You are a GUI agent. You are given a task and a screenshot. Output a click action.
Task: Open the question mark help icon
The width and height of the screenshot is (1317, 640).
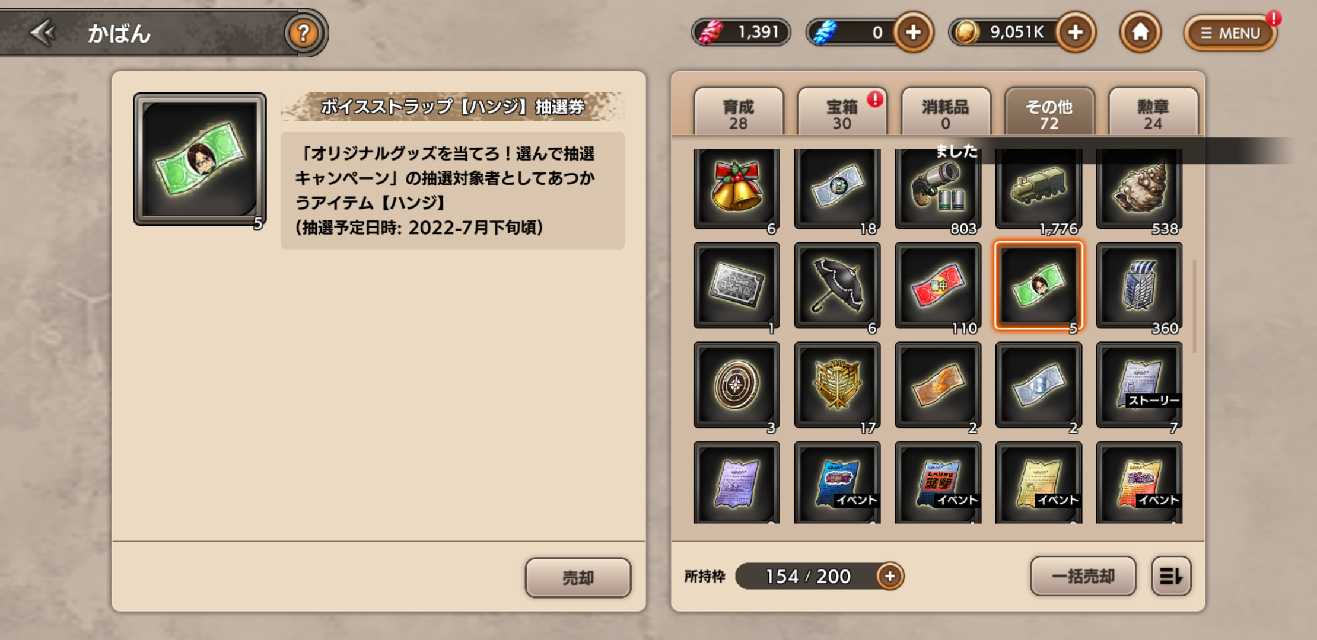[x=303, y=33]
